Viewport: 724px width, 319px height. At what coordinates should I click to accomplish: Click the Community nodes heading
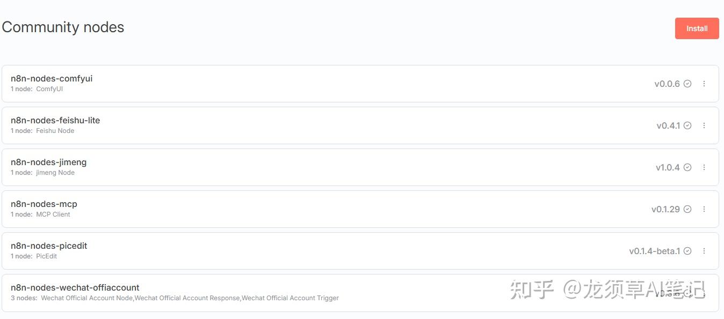pos(63,27)
